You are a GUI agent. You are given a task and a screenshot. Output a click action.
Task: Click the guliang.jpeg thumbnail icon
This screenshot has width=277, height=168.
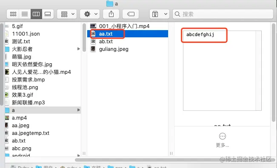pos(93,49)
